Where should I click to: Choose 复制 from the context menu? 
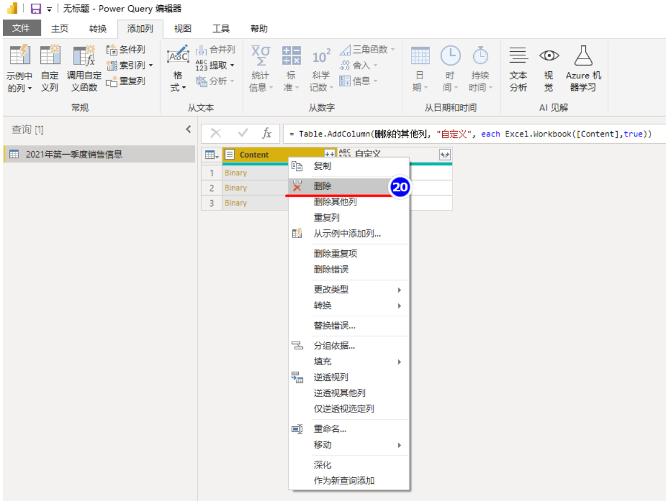(349, 166)
